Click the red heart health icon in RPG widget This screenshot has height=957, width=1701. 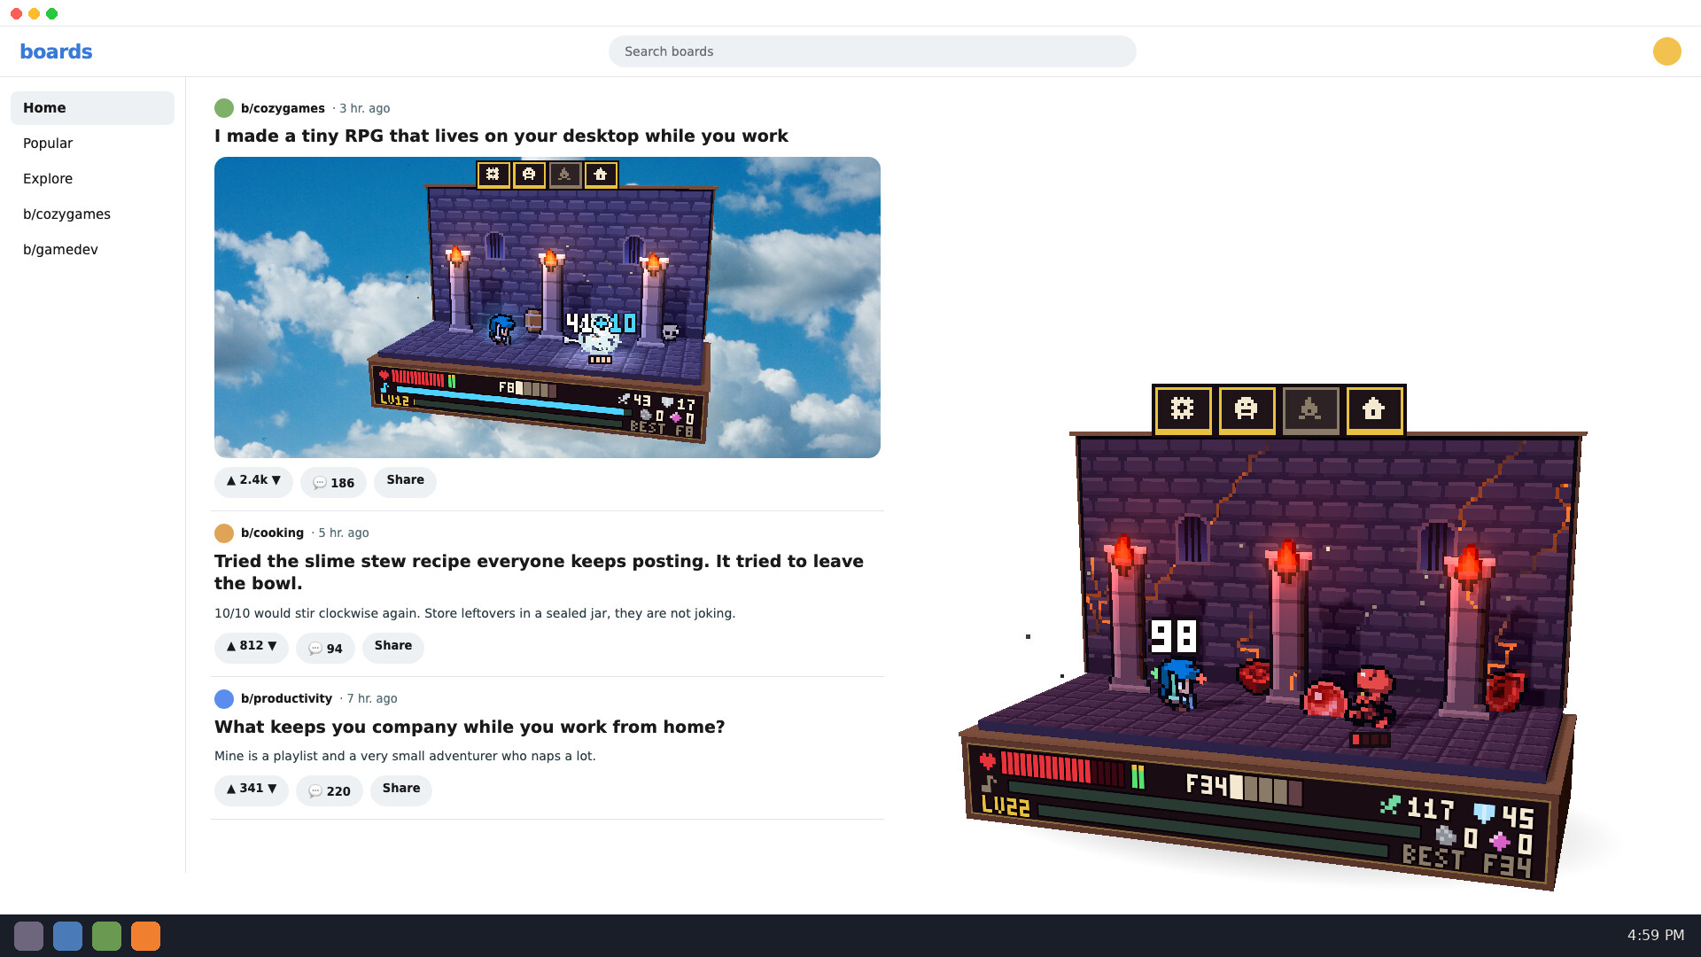point(987,760)
